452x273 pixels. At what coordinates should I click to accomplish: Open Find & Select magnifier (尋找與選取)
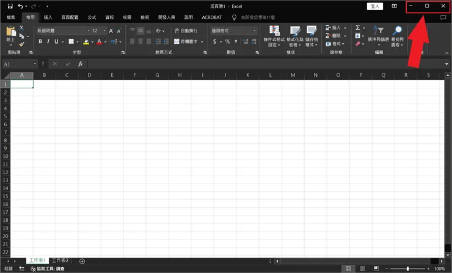397,36
